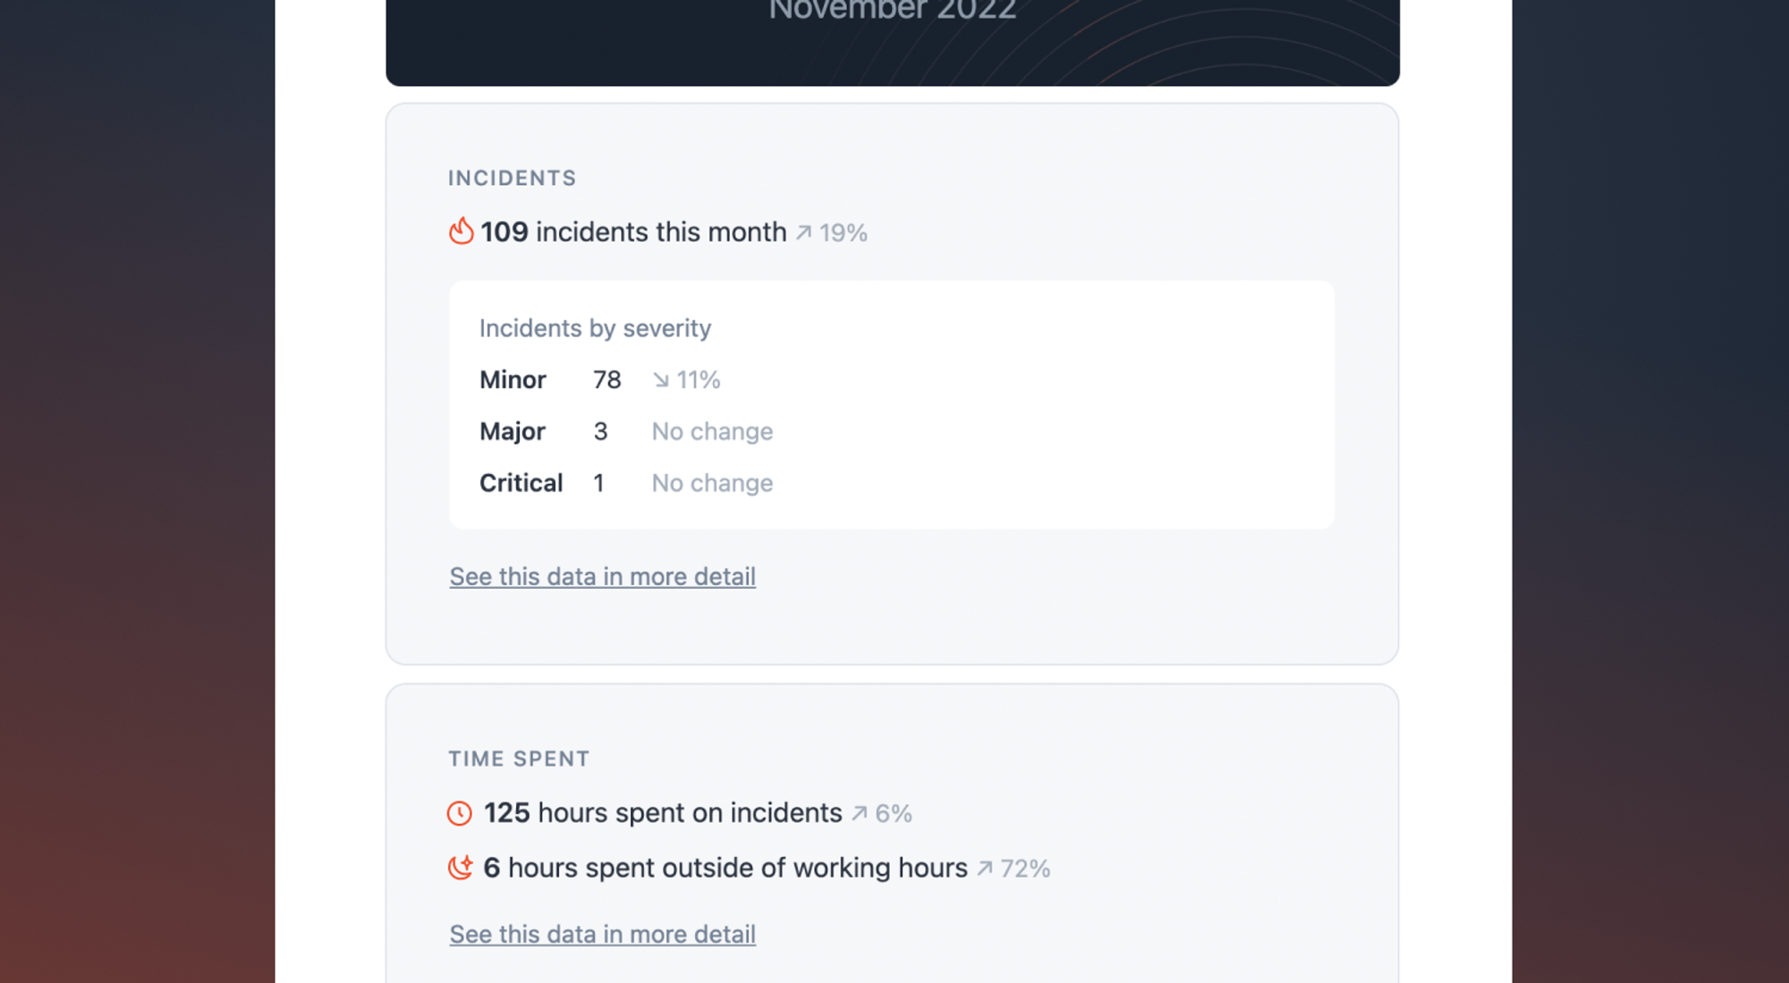1789x983 pixels.
Task: Click the November 2022 header banner
Action: [892, 36]
